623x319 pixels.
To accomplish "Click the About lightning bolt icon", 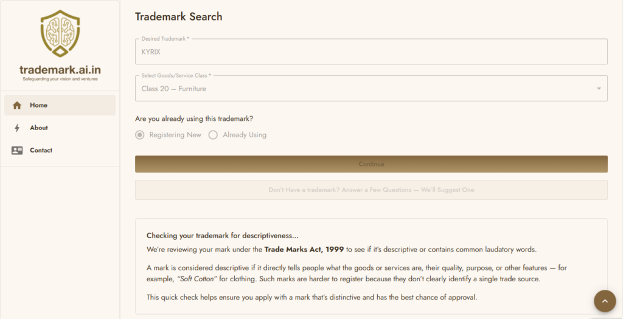I will (x=16, y=128).
